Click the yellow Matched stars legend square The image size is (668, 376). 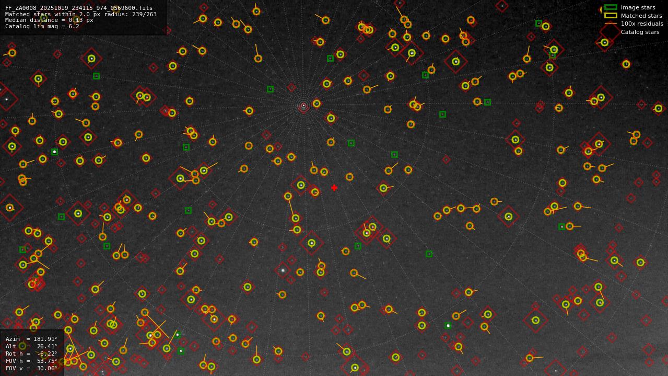coord(611,16)
